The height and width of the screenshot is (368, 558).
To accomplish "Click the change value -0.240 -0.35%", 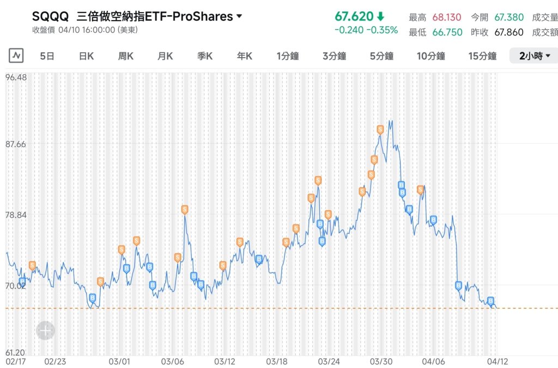I will [x=366, y=30].
